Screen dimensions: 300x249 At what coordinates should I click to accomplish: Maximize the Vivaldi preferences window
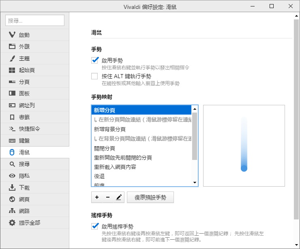(x=272, y=6)
